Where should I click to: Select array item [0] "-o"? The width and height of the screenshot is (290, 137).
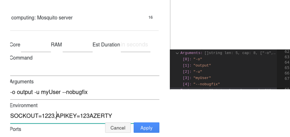(192, 59)
